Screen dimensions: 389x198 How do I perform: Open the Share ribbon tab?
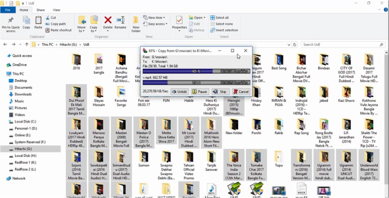41,10
